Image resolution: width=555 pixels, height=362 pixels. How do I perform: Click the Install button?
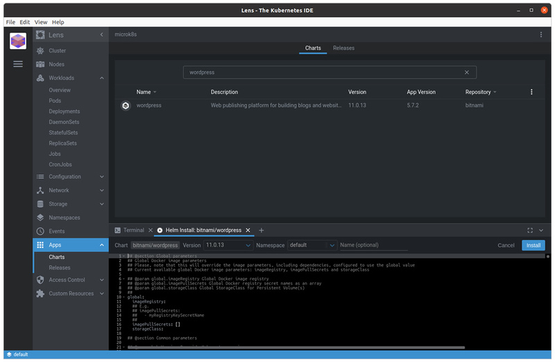pyautogui.click(x=533, y=245)
